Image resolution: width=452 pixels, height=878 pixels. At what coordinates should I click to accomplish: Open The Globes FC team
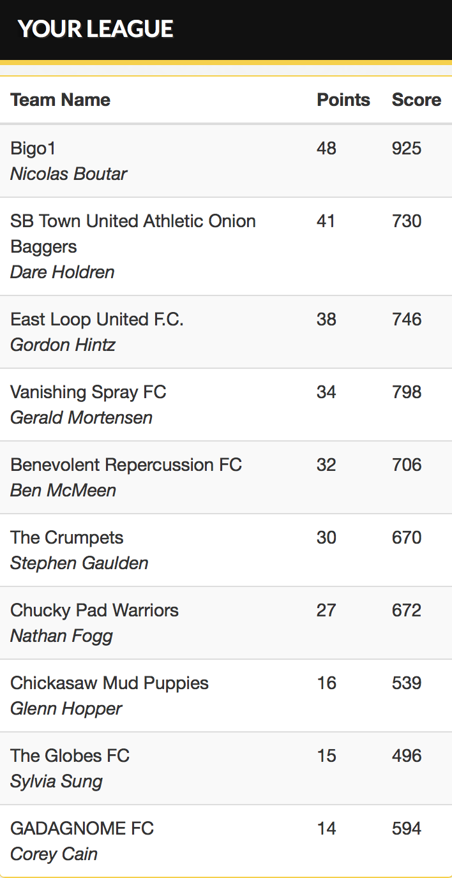(70, 755)
